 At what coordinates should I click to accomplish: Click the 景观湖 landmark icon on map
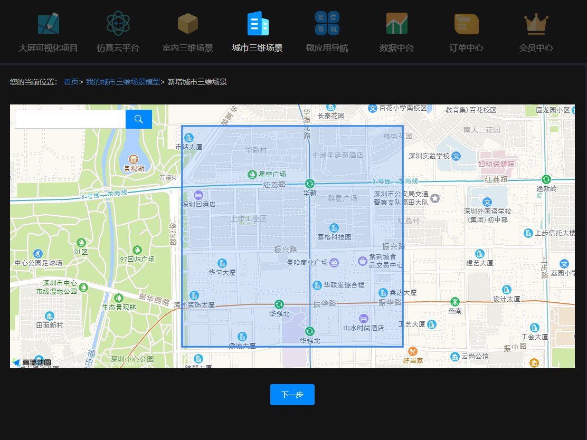coord(134,159)
